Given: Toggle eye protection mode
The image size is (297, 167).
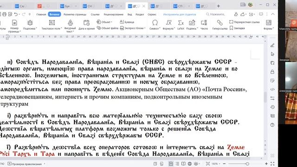Looking at the screenshot, I should point(196,164).
